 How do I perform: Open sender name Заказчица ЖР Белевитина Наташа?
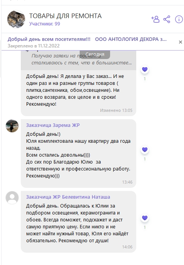[x=68, y=197]
